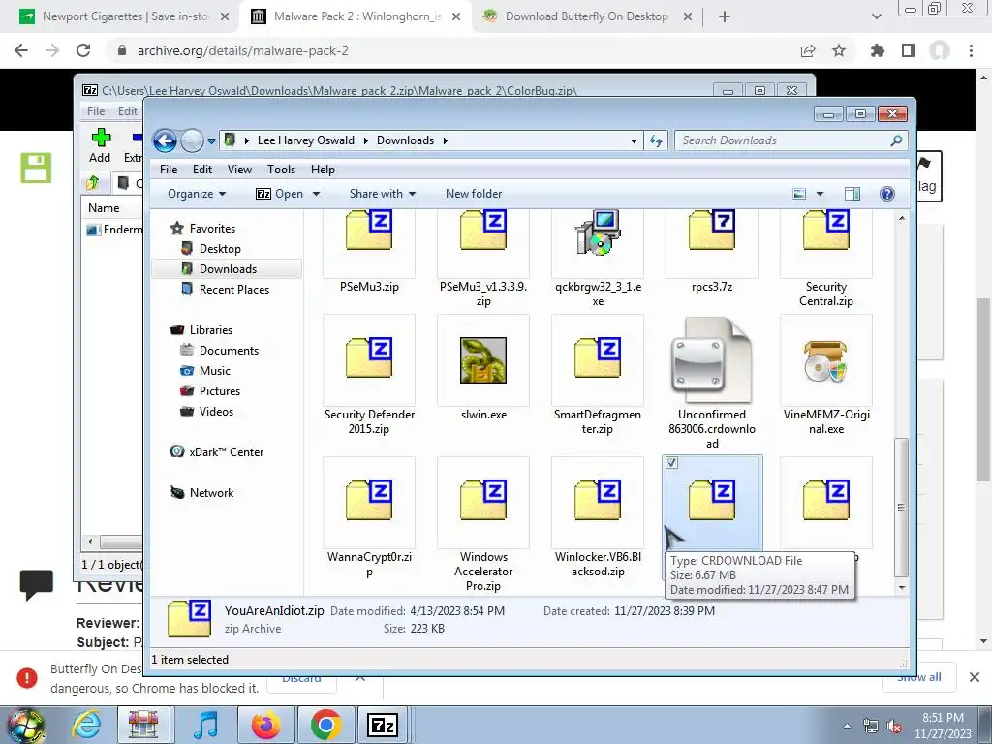Open the File menu in Explorer
The width and height of the screenshot is (992, 744).
(x=169, y=170)
